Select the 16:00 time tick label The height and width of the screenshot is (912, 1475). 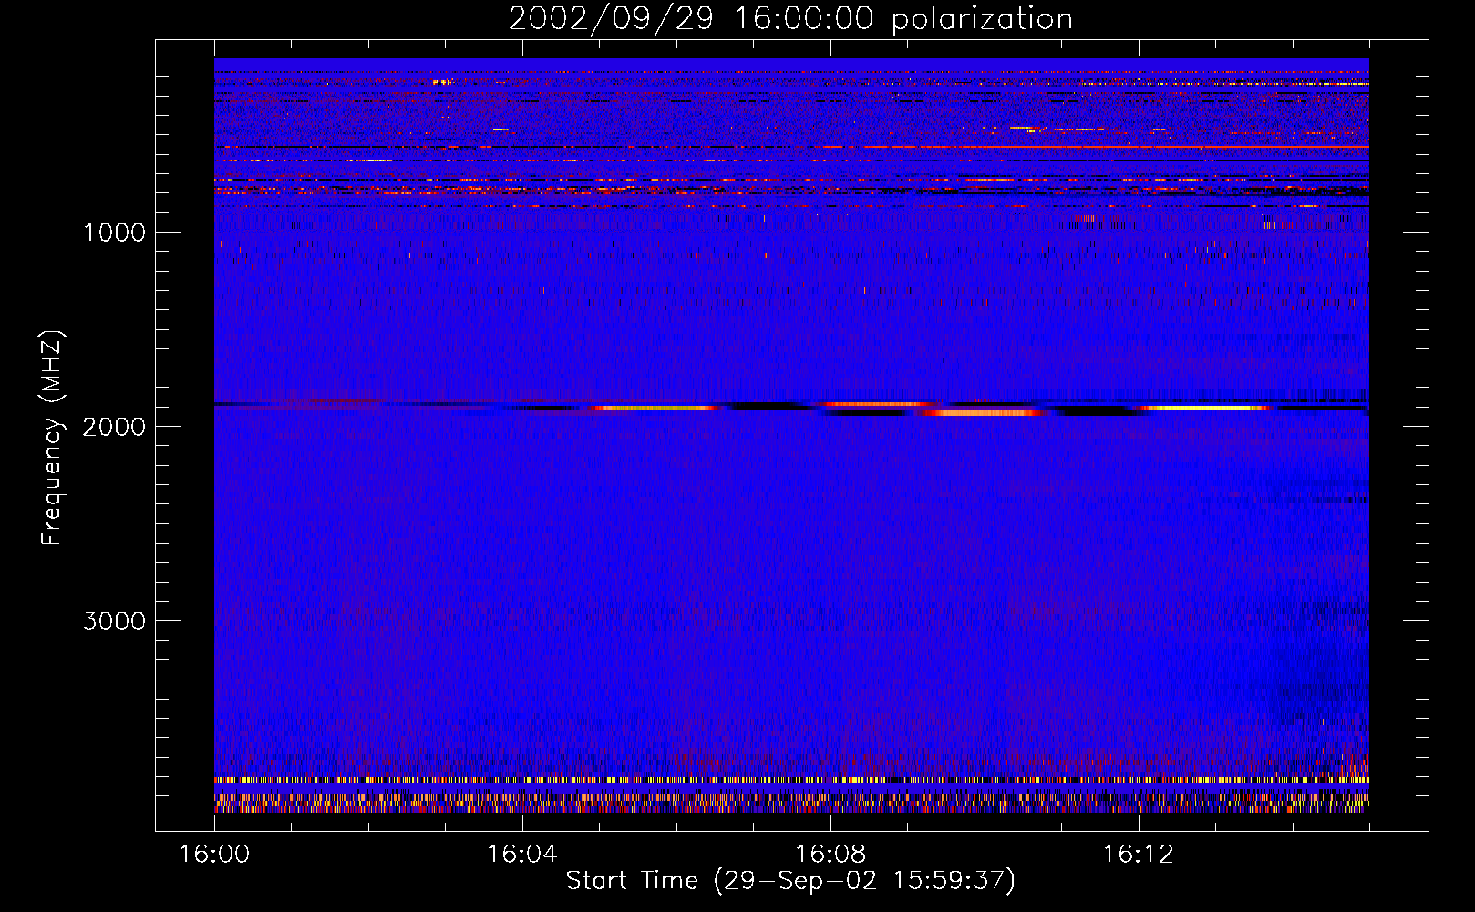coord(214,855)
